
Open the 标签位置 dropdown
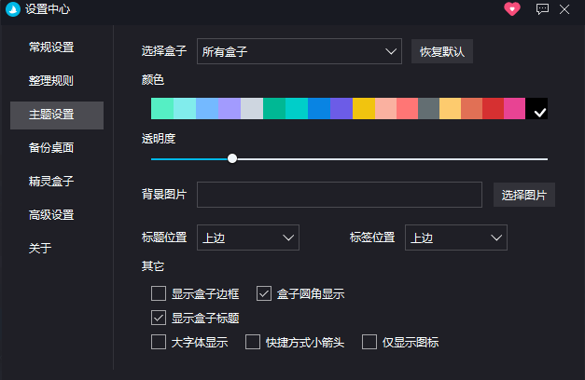pyautogui.click(x=456, y=237)
